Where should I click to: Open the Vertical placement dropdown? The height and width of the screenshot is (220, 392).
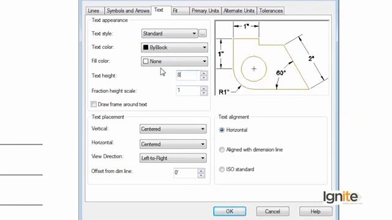coord(173,129)
